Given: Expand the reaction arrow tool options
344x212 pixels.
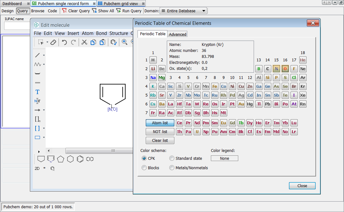Looking at the screenshot, I should [x=44, y=110].
